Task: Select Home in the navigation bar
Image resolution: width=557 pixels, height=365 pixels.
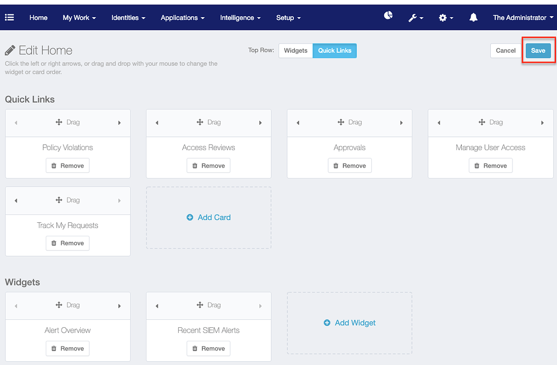Action: [38, 18]
